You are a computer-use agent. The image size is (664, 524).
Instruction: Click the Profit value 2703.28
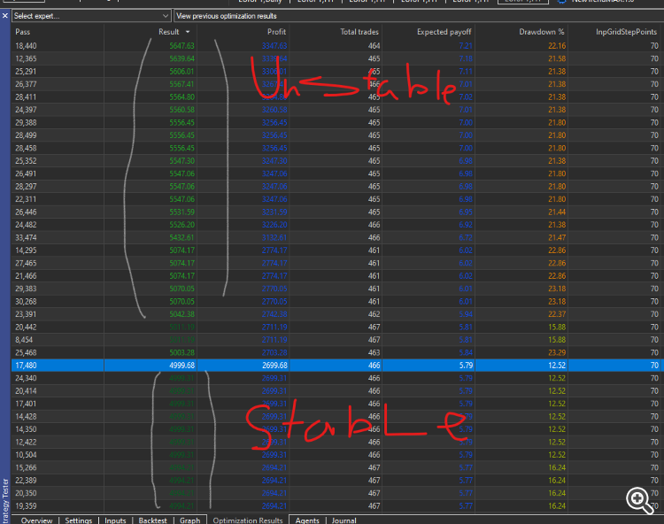(274, 352)
